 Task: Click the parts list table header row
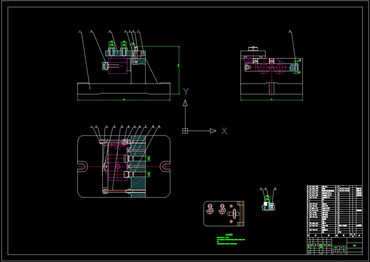[x=334, y=235]
